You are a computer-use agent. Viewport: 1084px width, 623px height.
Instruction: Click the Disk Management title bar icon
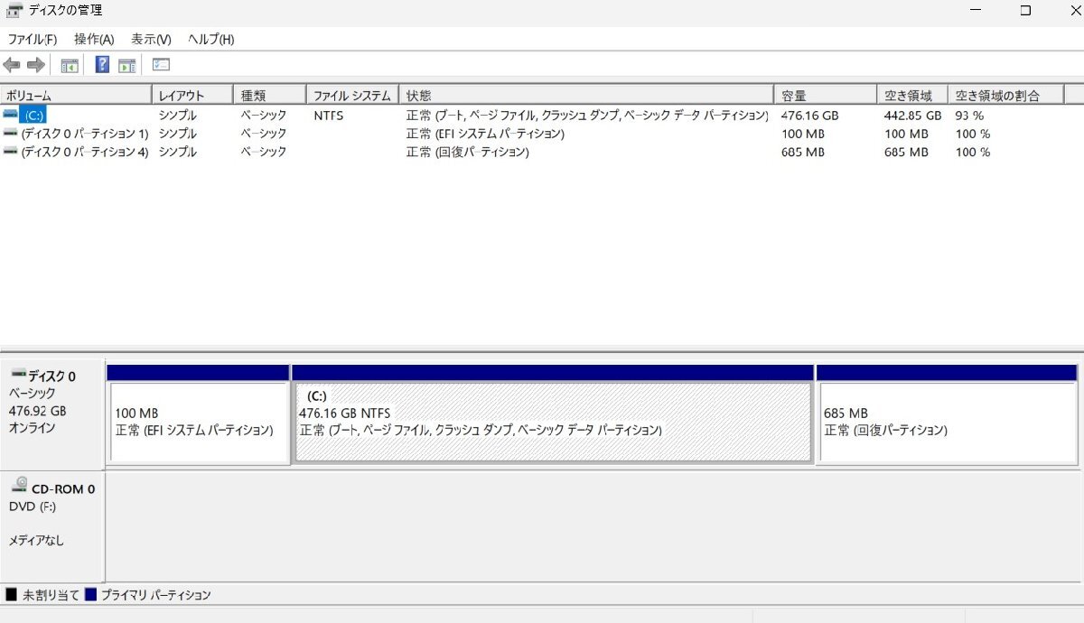tap(14, 11)
